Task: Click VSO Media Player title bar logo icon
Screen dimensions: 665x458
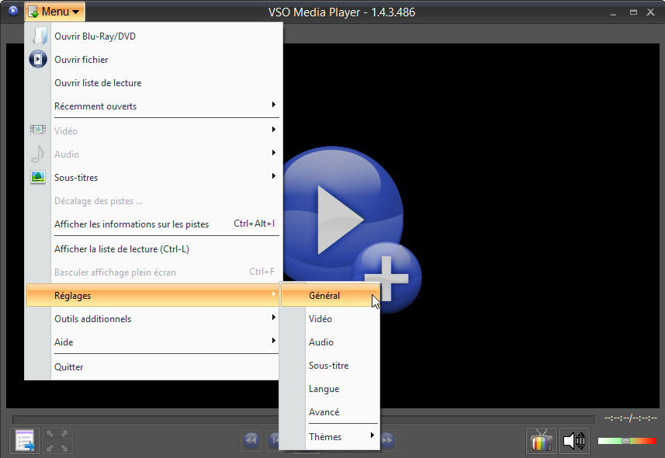Action: click(12, 11)
